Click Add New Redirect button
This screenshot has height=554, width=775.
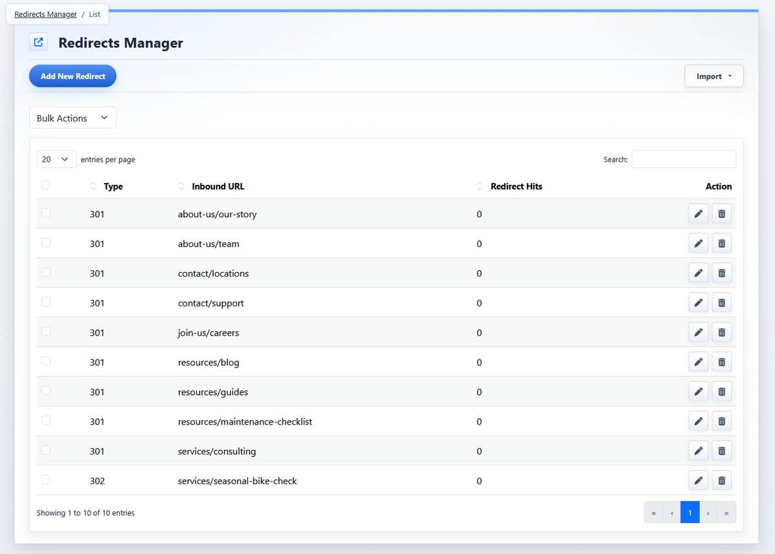coord(73,76)
